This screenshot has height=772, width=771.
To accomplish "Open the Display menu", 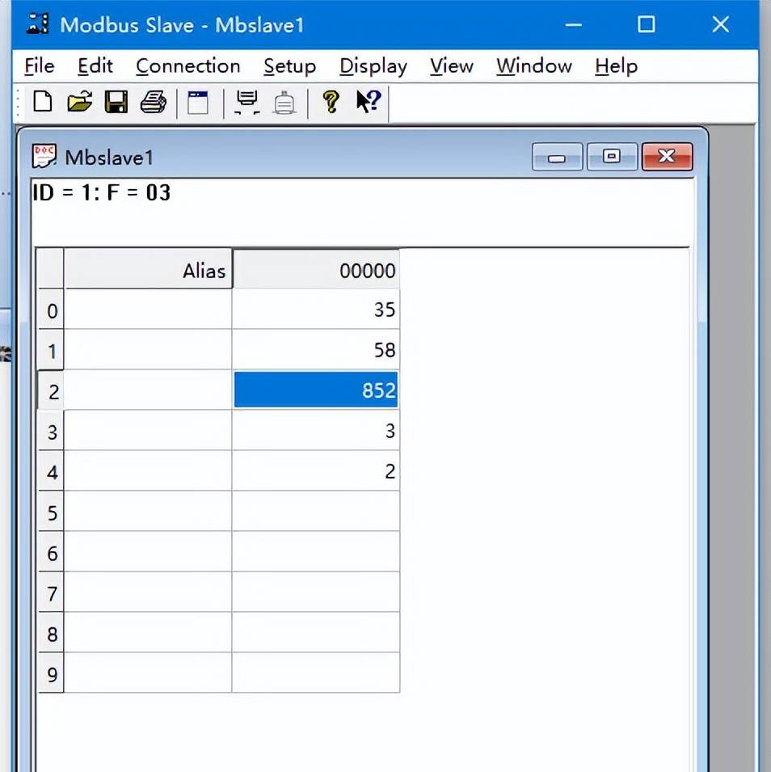I will pyautogui.click(x=373, y=66).
